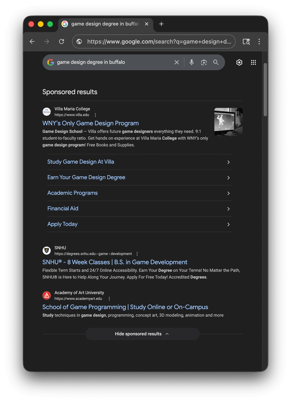Open Chrome three-dot menu
Image resolution: width=291 pixels, height=402 pixels.
coord(259,42)
